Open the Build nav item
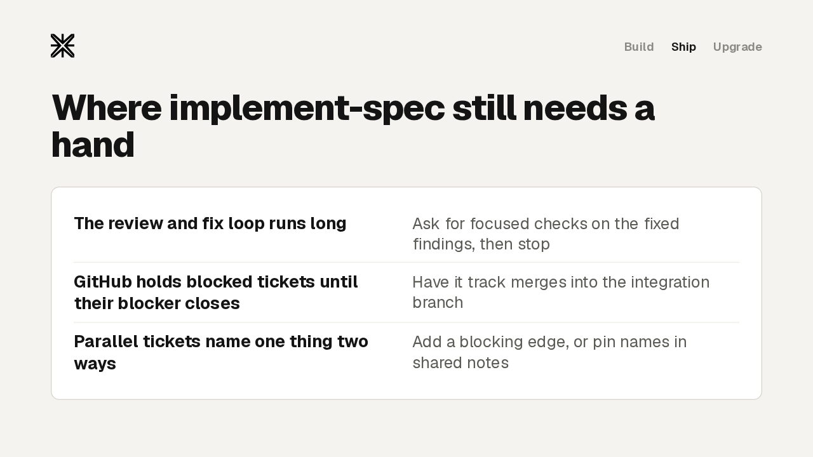813x457 pixels. (x=639, y=47)
